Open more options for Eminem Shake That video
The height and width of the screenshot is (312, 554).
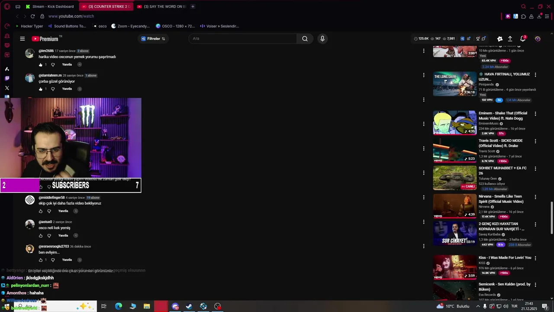pos(535,114)
